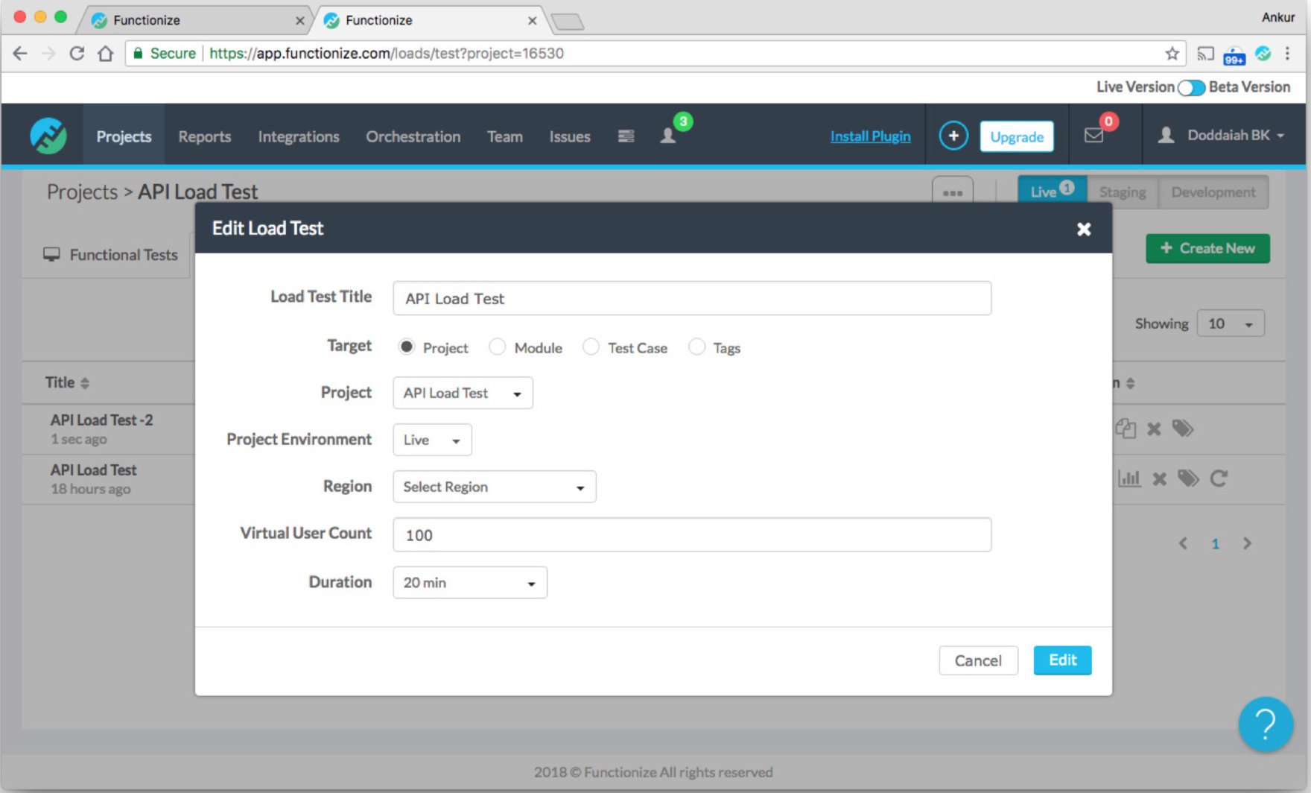Open the API Load Test -2 row title
The image size is (1311, 793).
[101, 420]
